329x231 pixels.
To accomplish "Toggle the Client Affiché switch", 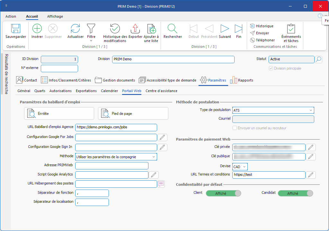I will (x=223, y=193).
